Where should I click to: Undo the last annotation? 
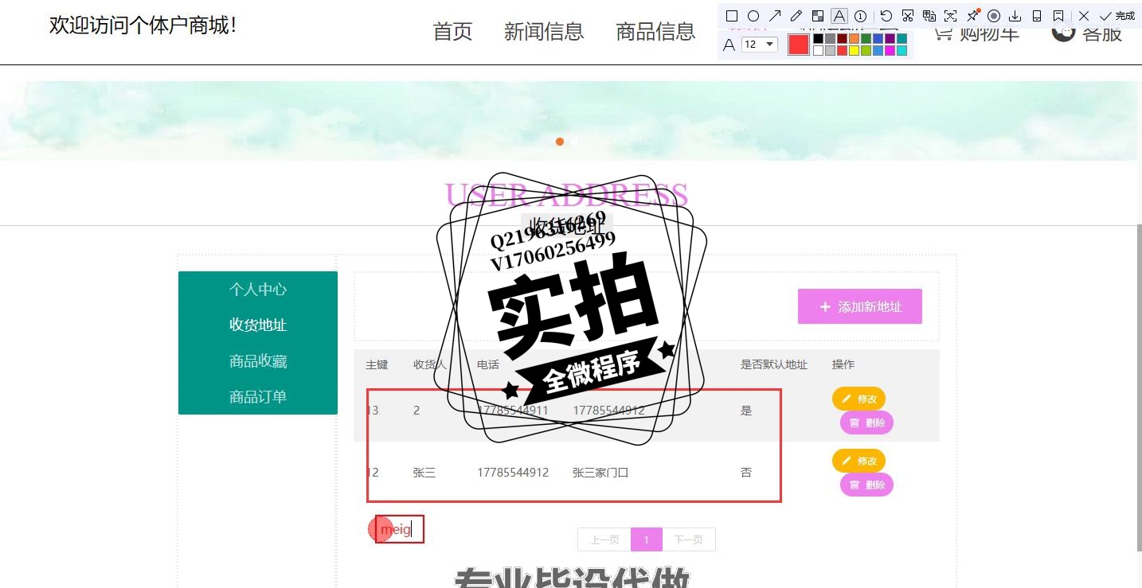886,16
